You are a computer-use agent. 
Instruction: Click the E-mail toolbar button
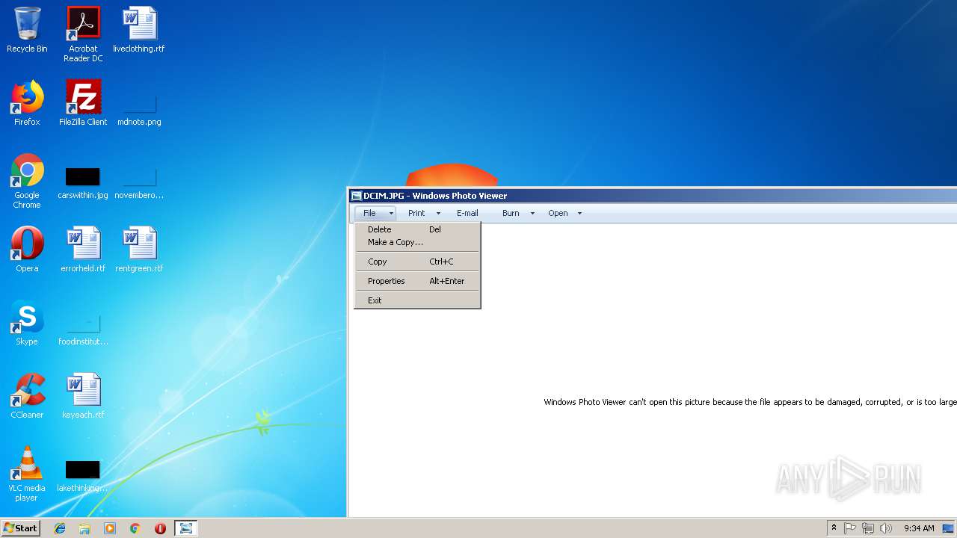coord(467,213)
